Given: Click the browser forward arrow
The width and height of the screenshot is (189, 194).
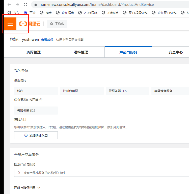Looking at the screenshot, I should (17, 5).
